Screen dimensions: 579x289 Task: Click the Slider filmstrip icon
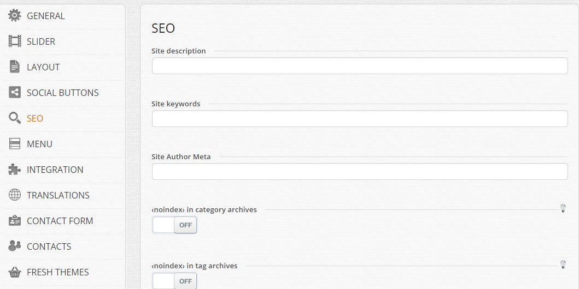(15, 41)
